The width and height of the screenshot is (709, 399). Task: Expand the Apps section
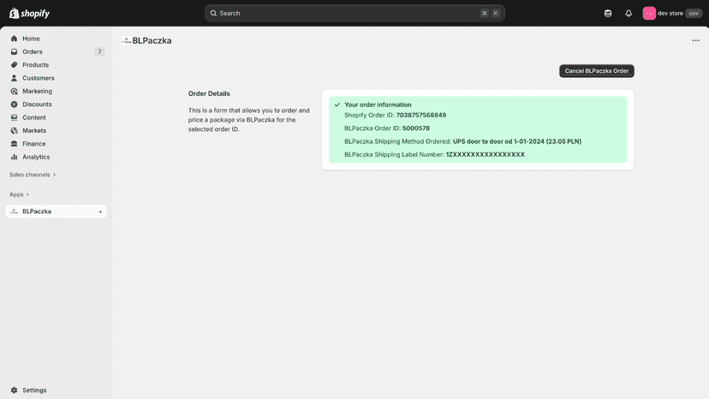(x=19, y=194)
